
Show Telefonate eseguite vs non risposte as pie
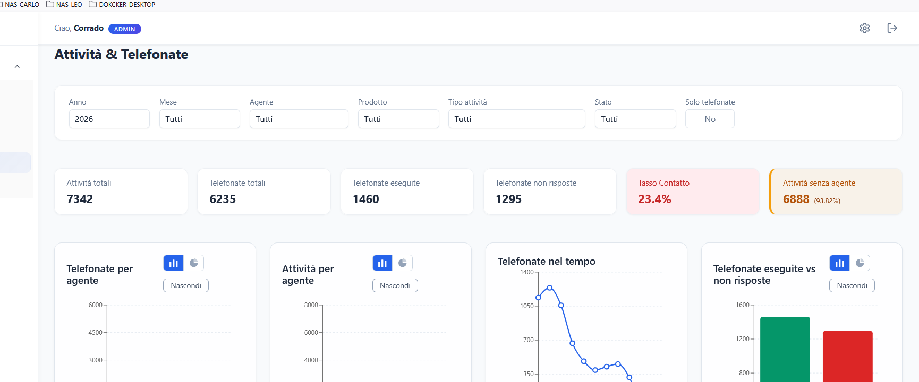coord(860,263)
